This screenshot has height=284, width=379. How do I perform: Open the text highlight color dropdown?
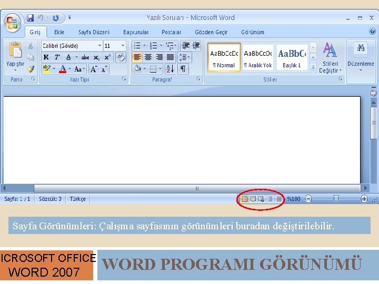point(54,69)
